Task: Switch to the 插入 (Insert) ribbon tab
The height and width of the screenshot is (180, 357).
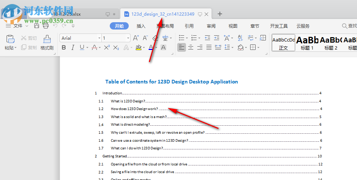Action: click(141, 26)
